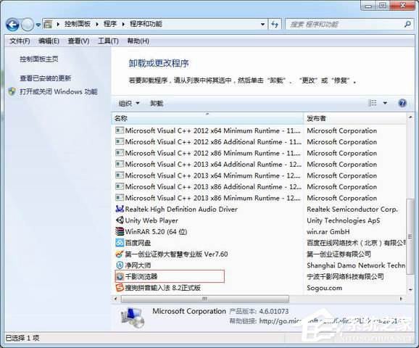Click the vertical scrollbar down arrow
The height and width of the screenshot is (348, 419).
pos(410,290)
